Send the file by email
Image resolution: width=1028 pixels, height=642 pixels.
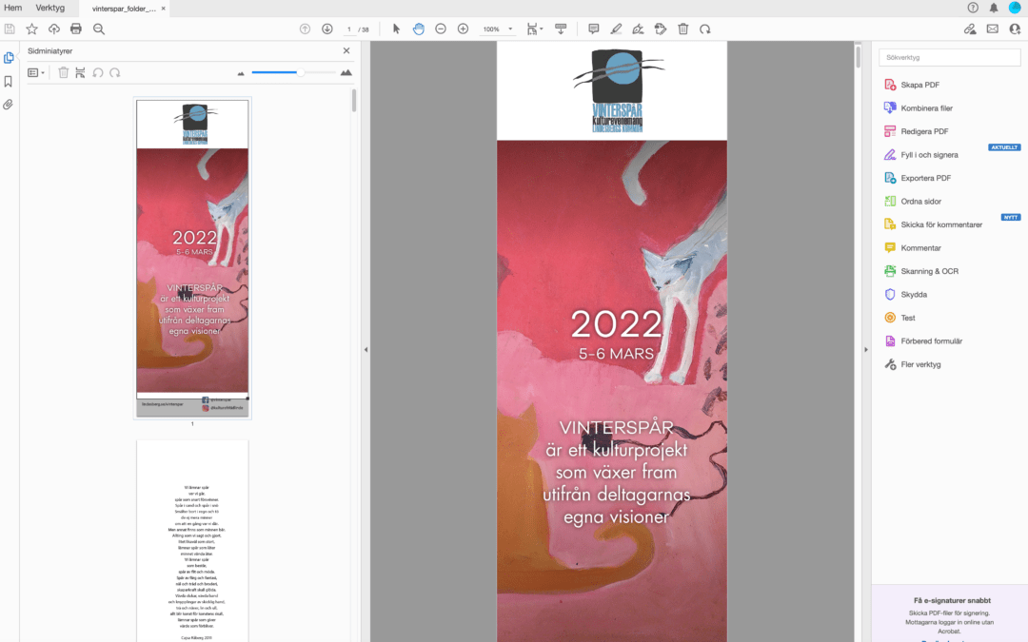coord(993,29)
